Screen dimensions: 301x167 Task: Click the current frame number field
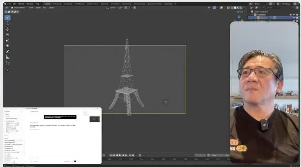coord(200,155)
